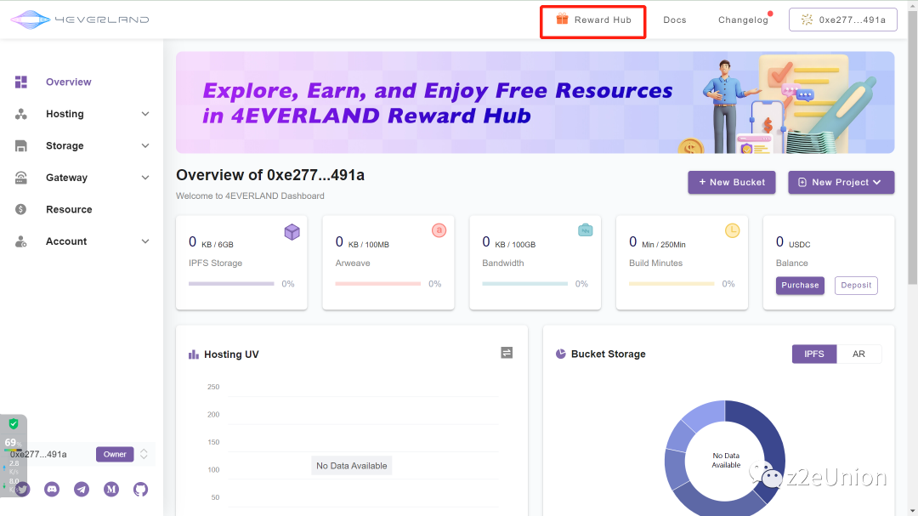Expand the Storage menu chevron
The width and height of the screenshot is (918, 516).
(145, 146)
